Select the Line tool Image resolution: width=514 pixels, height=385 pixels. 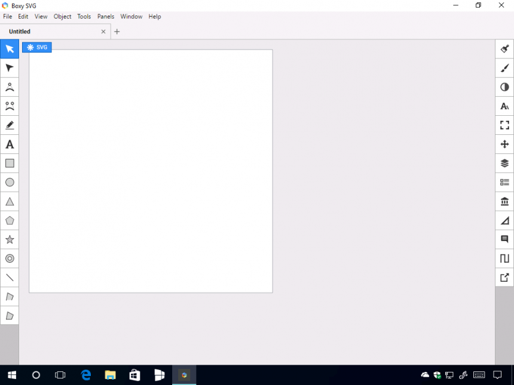(10, 278)
